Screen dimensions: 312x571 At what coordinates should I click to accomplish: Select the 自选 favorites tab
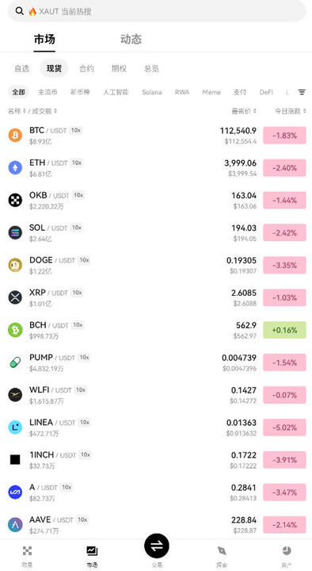pos(22,68)
